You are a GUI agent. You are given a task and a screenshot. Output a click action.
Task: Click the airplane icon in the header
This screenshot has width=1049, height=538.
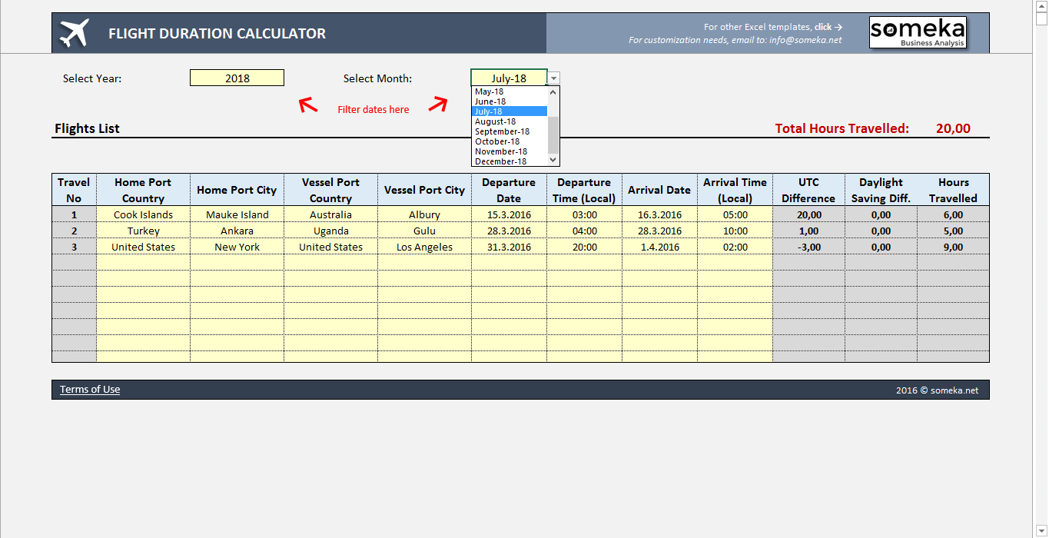[74, 32]
